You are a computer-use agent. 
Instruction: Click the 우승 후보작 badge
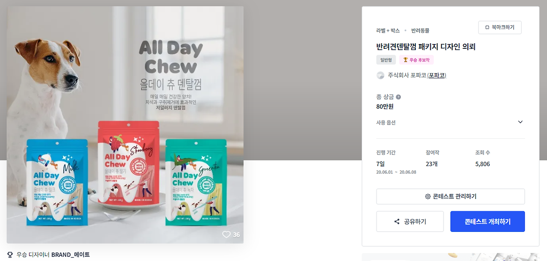pos(416,60)
